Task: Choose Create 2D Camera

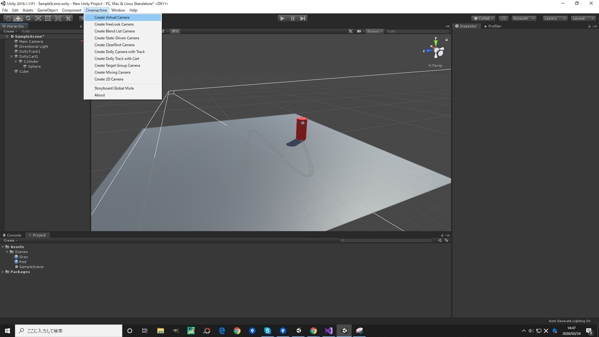Action: [123, 79]
